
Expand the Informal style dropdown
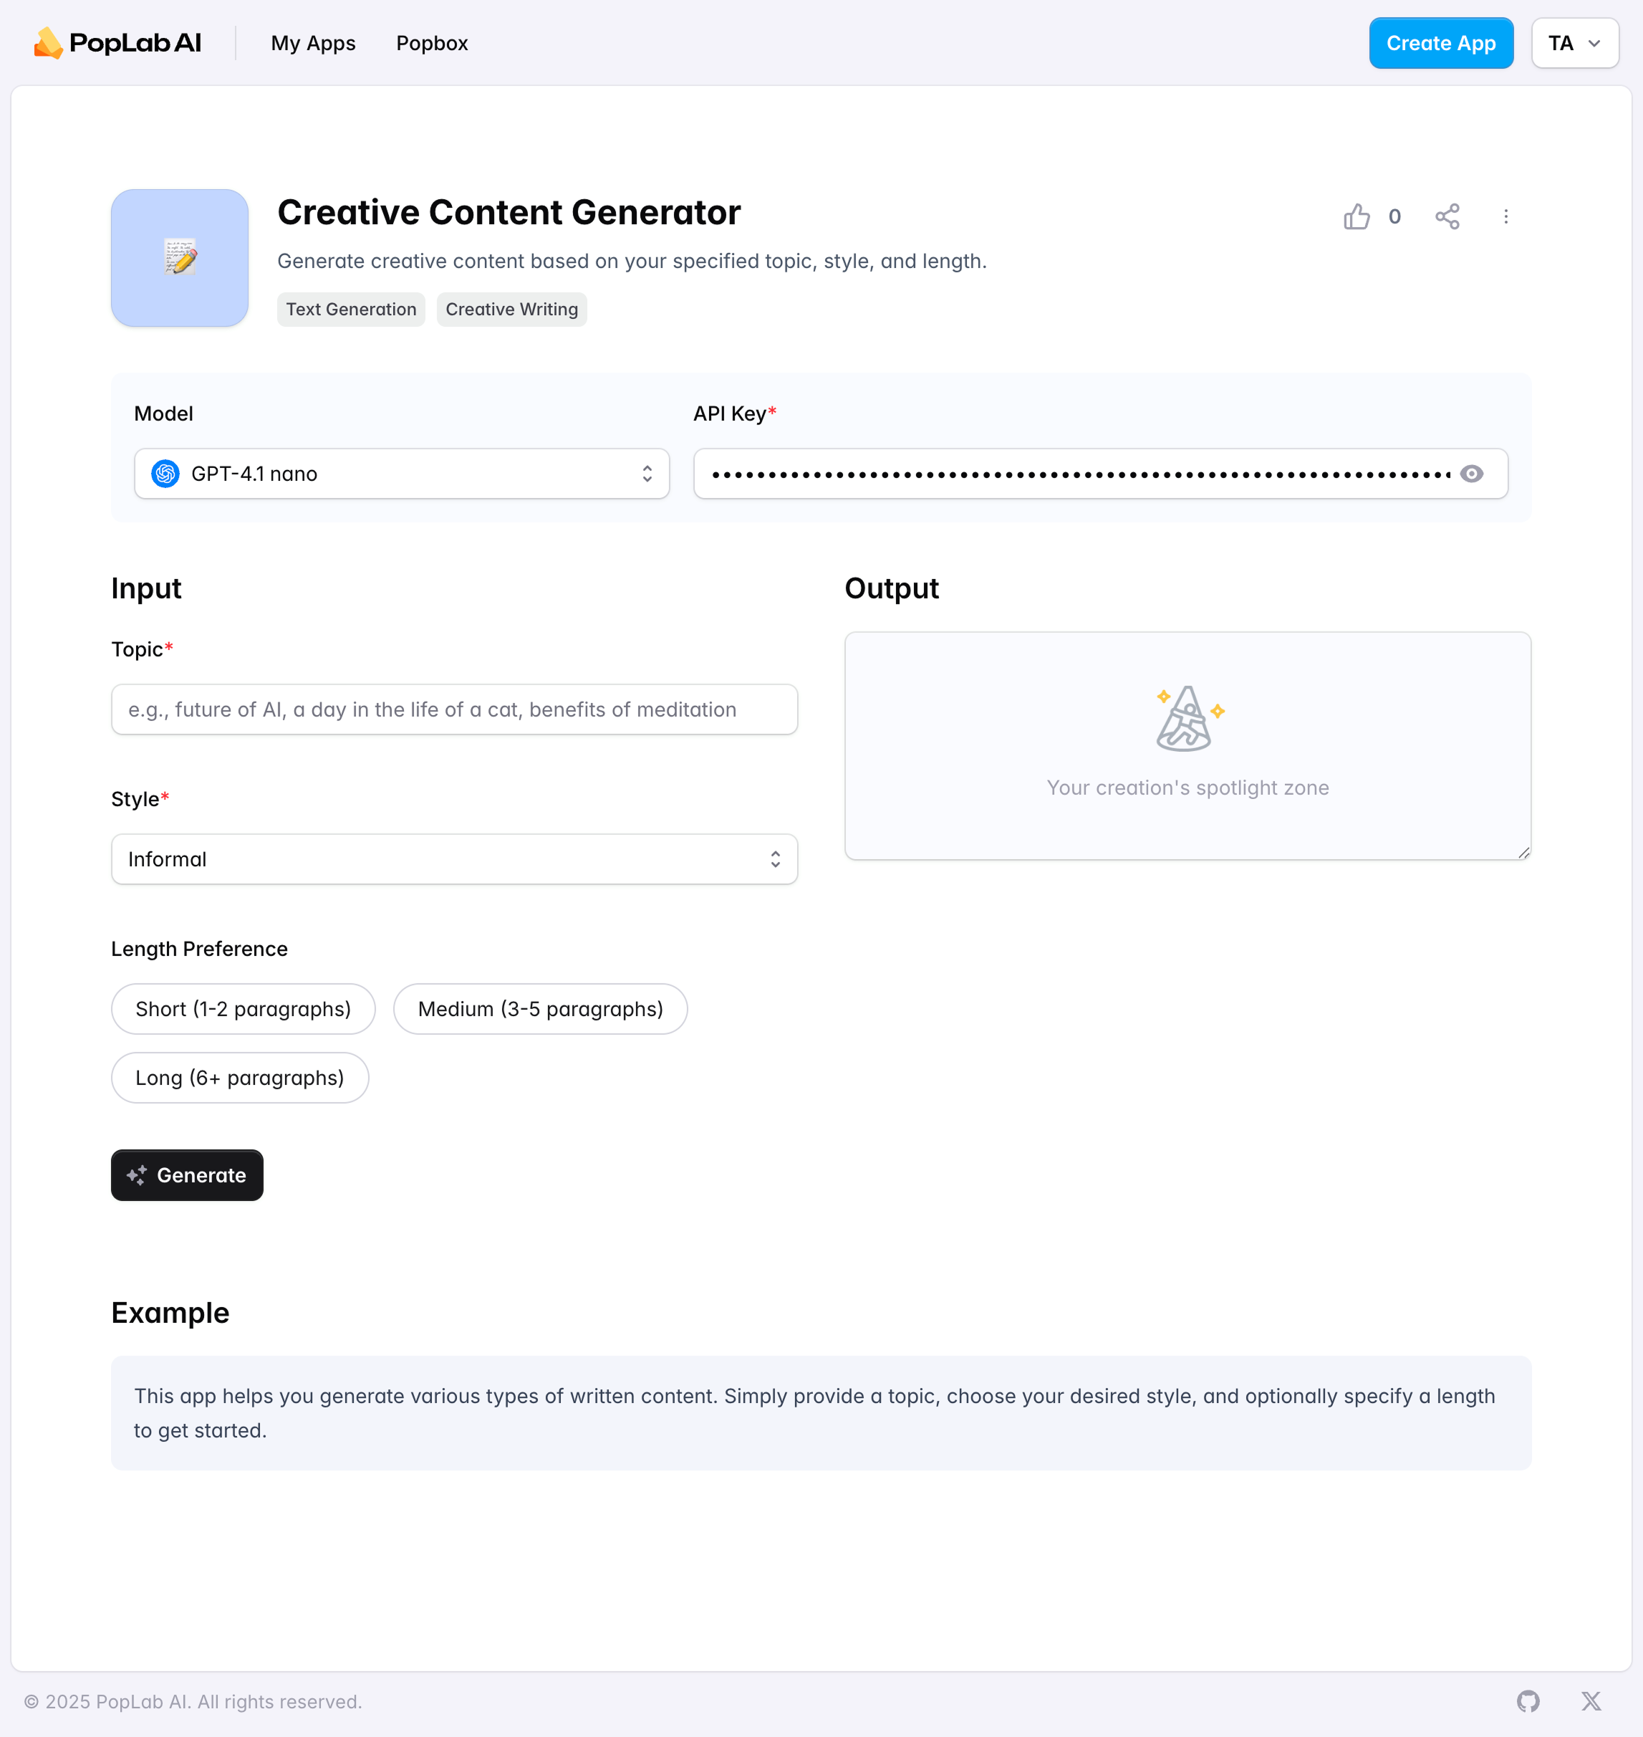(453, 859)
